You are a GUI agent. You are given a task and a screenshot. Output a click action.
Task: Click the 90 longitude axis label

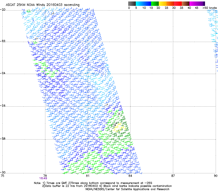point(216,176)
